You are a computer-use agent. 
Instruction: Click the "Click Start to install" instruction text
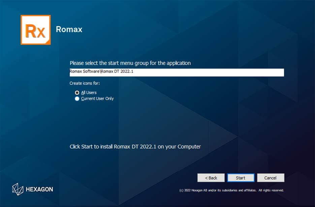pyautogui.click(x=135, y=146)
